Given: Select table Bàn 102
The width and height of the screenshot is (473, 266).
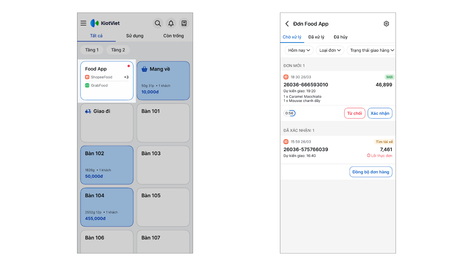Looking at the screenshot, I should 107,165.
